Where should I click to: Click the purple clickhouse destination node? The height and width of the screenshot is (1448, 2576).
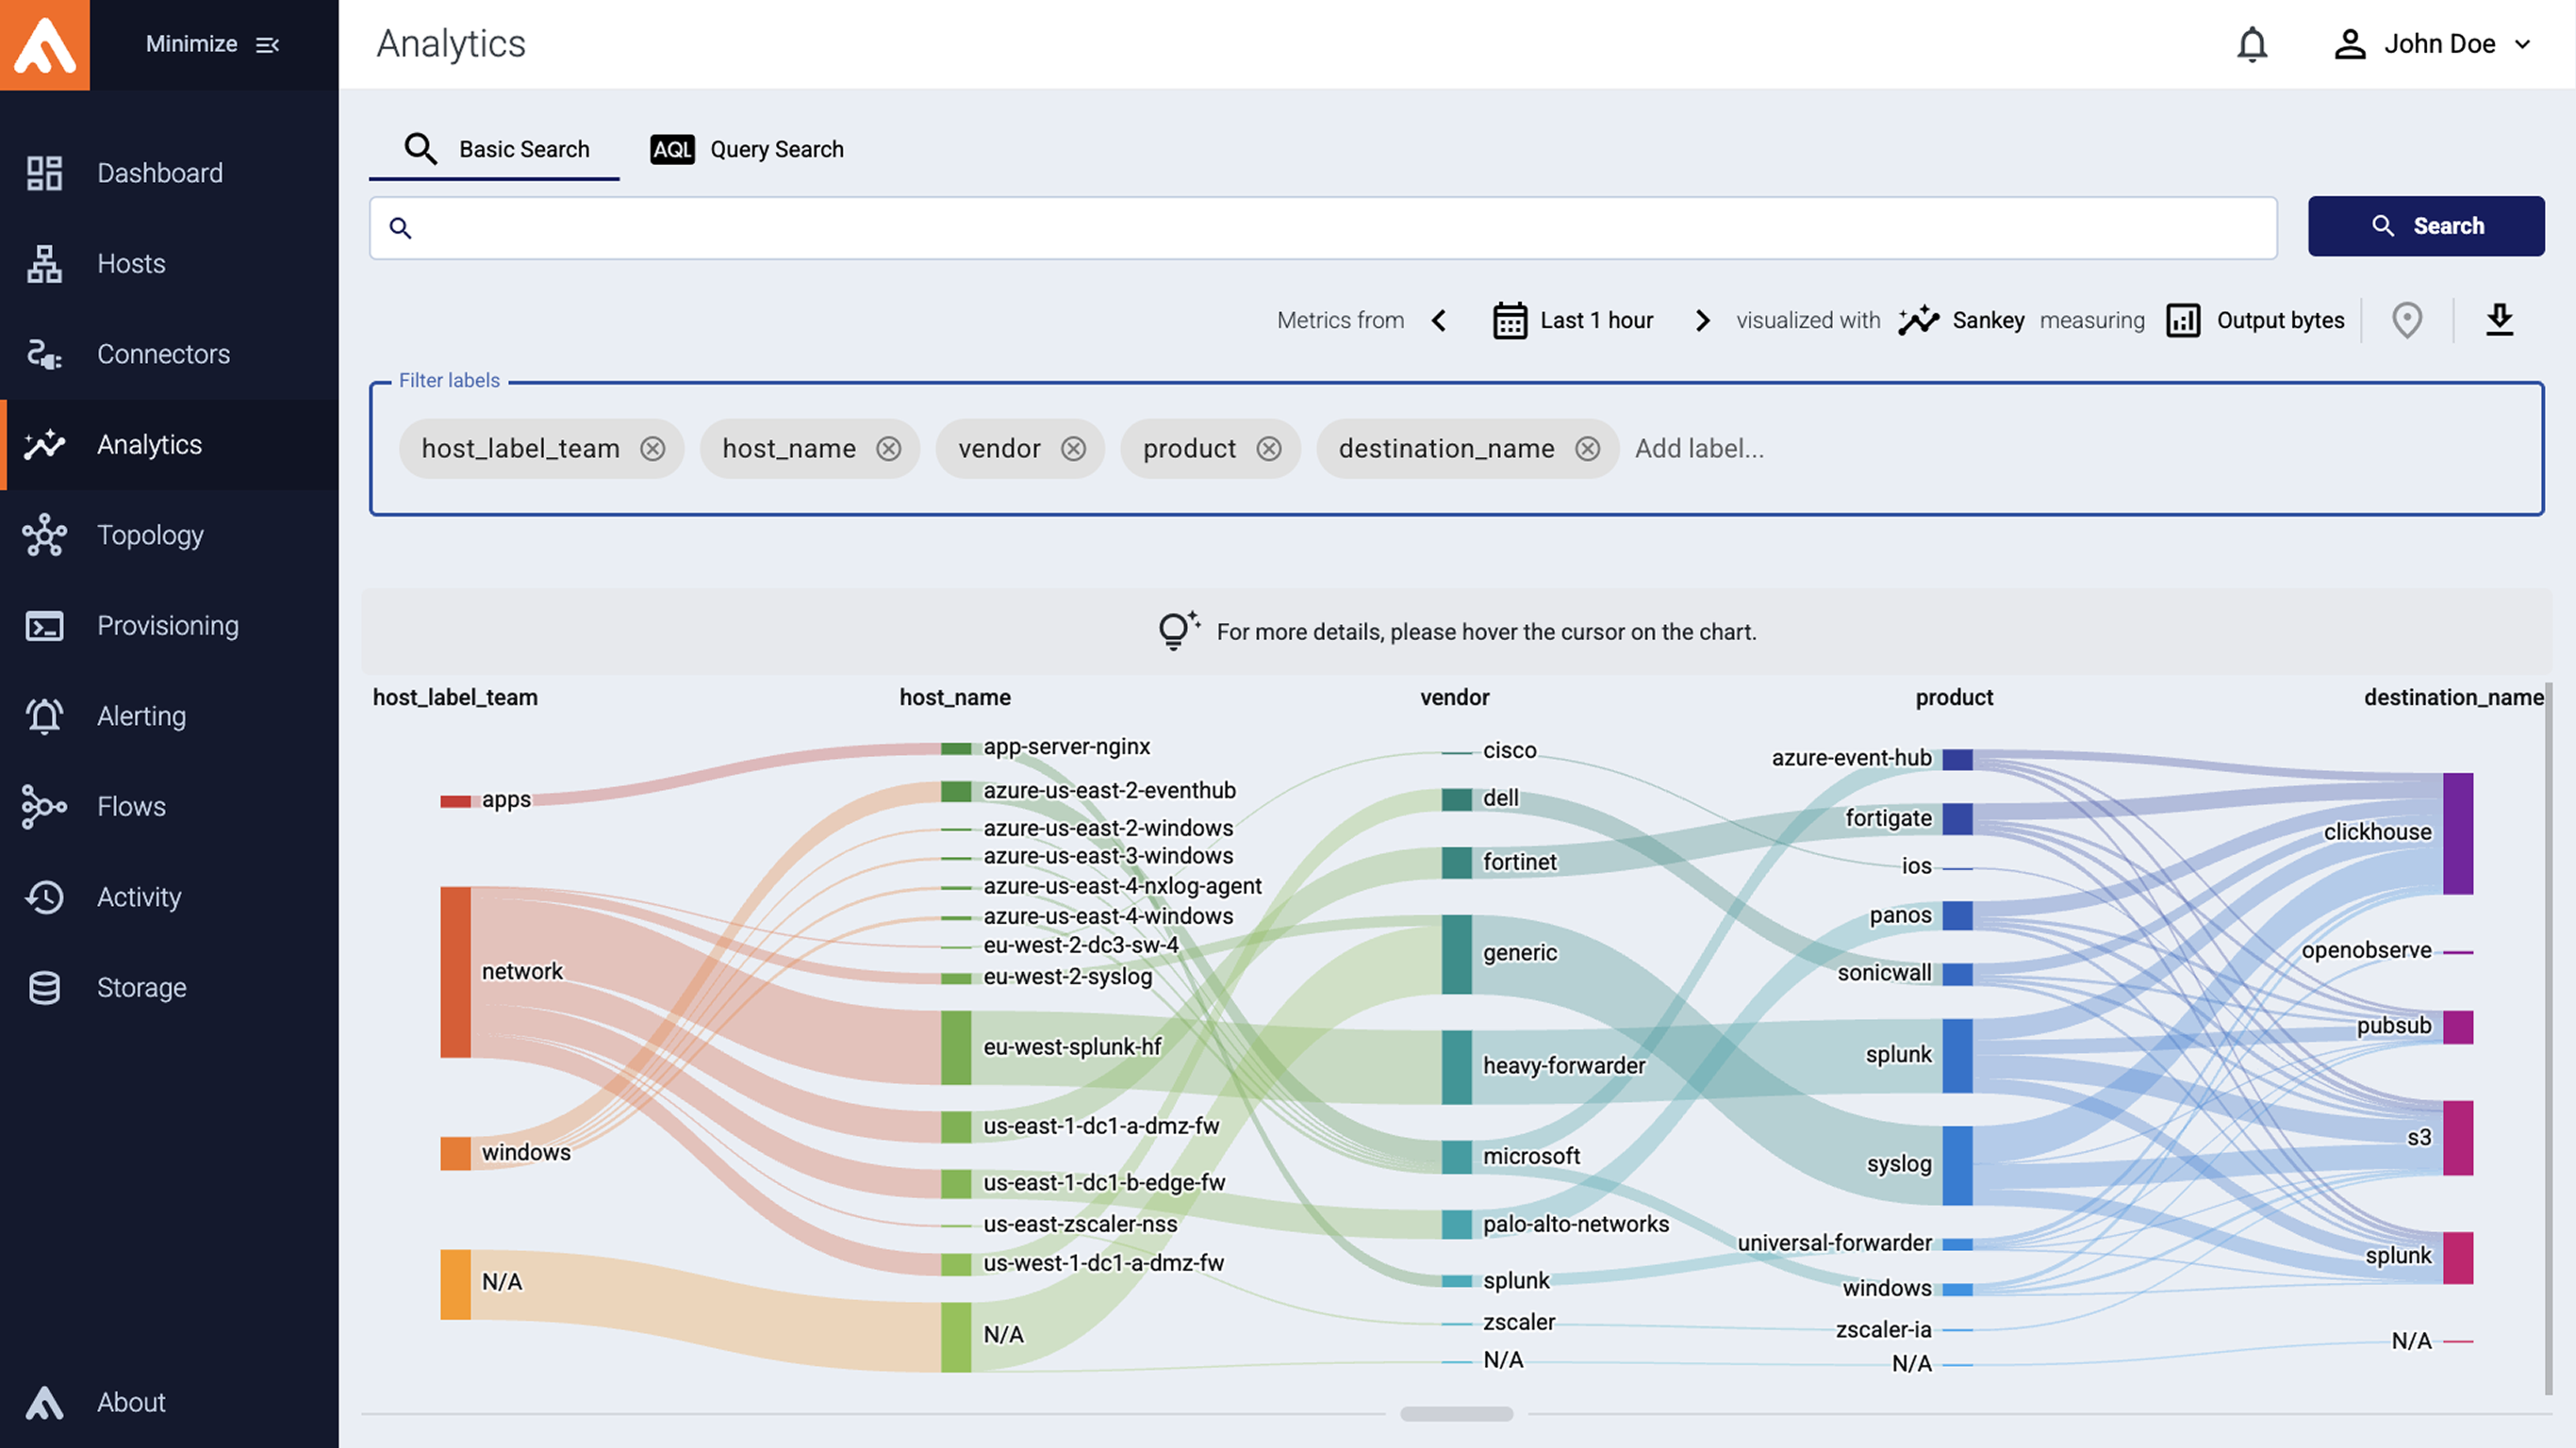(2457, 833)
